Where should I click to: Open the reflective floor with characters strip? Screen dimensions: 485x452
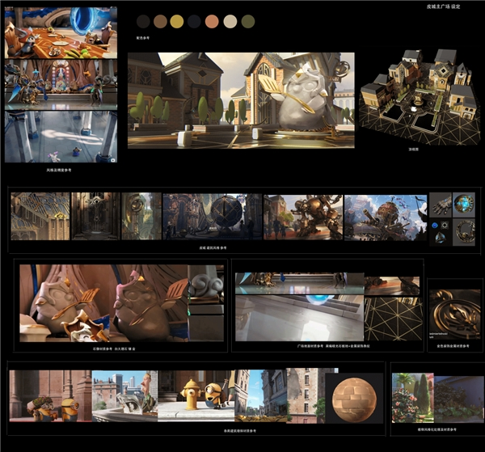(299, 283)
